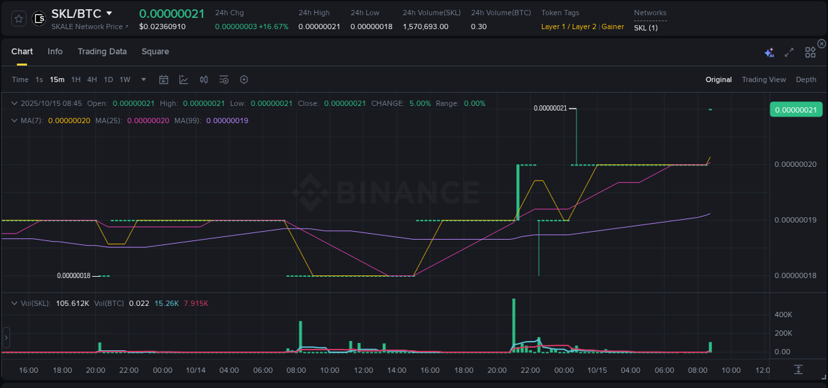
Task: Select the 1D timeframe option
Action: point(108,79)
